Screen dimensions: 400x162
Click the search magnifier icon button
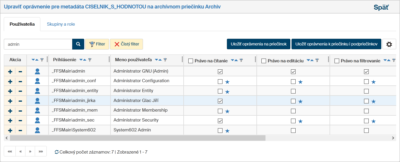(78, 44)
